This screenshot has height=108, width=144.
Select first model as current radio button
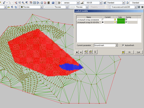point(103,20)
